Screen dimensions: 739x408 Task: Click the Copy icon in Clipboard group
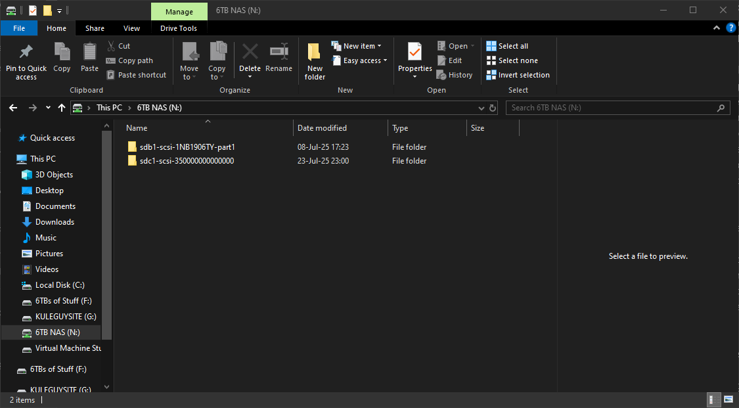coord(62,53)
